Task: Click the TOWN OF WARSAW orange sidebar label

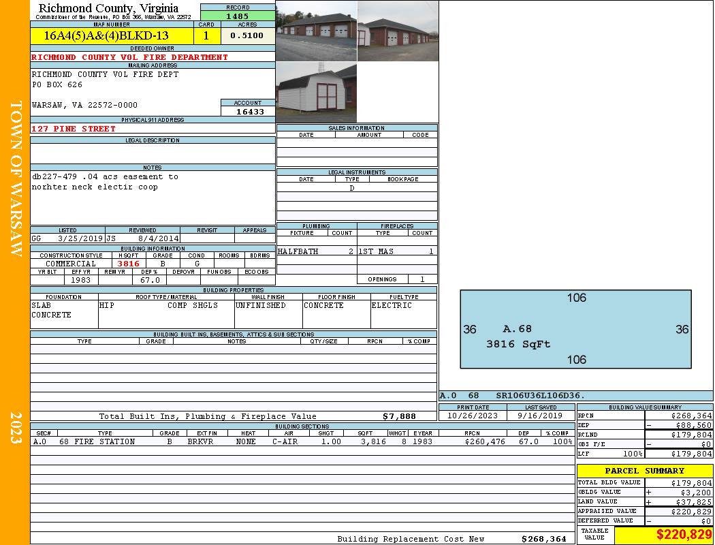Action: pos(16,178)
